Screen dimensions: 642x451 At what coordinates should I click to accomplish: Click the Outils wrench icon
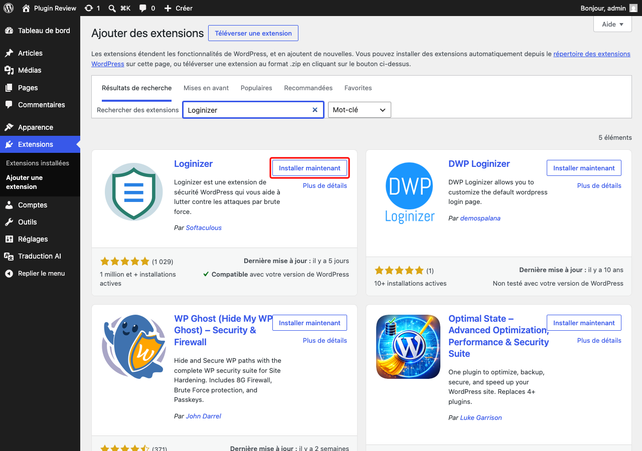pyautogui.click(x=9, y=222)
